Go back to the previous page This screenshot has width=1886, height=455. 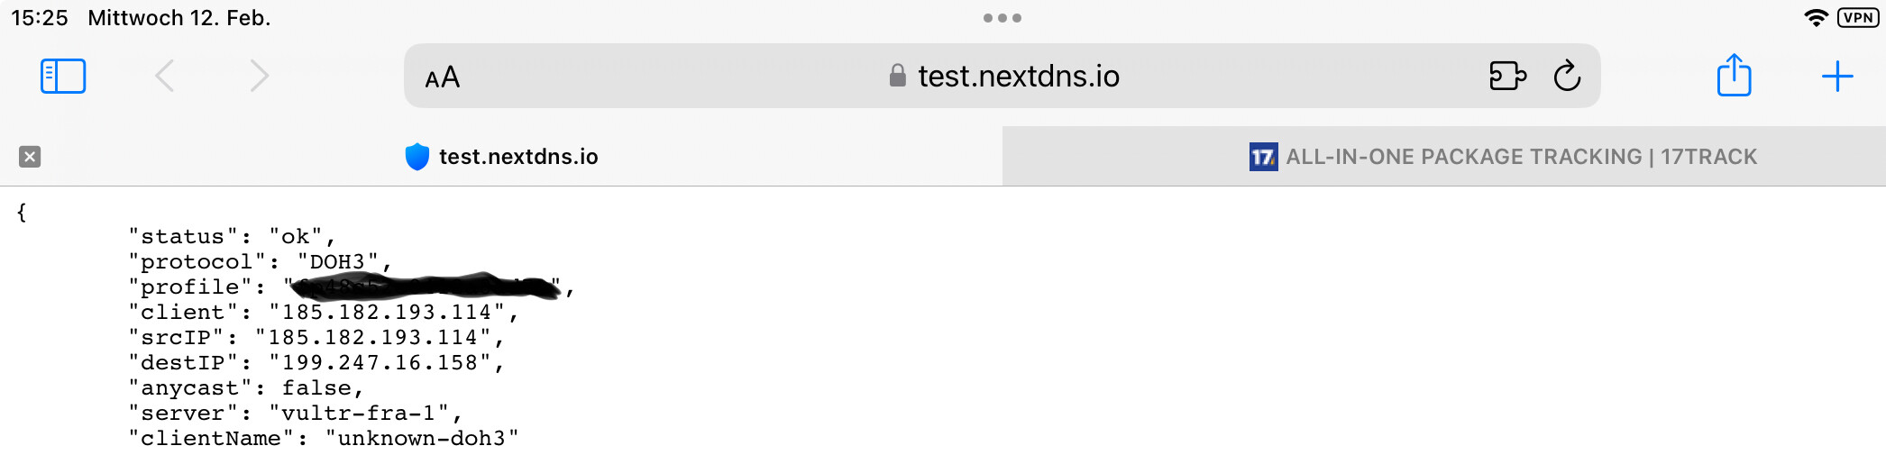[x=164, y=77]
